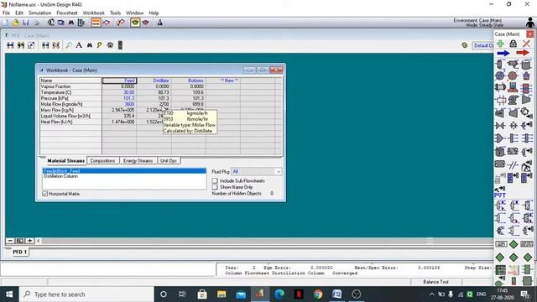Select the Distillate stream name cell
The width and height of the screenshot is (537, 302).
point(154,81)
